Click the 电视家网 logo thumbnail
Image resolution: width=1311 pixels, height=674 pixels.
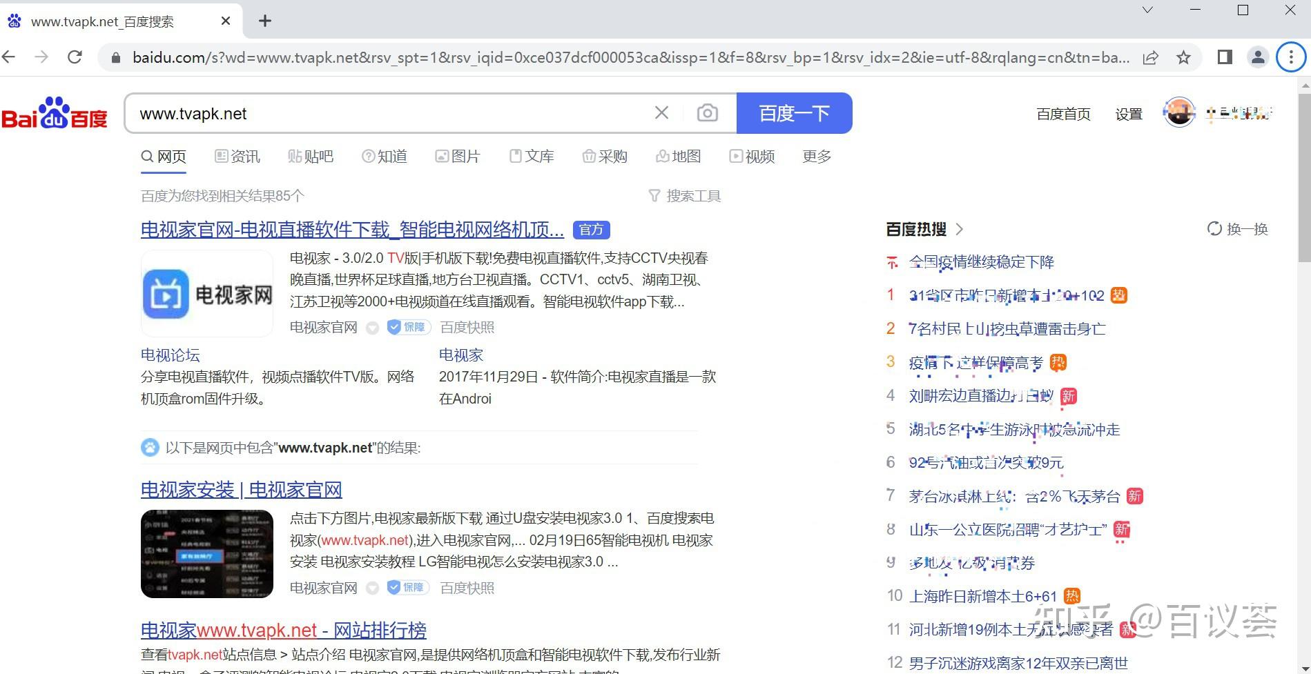coord(207,294)
